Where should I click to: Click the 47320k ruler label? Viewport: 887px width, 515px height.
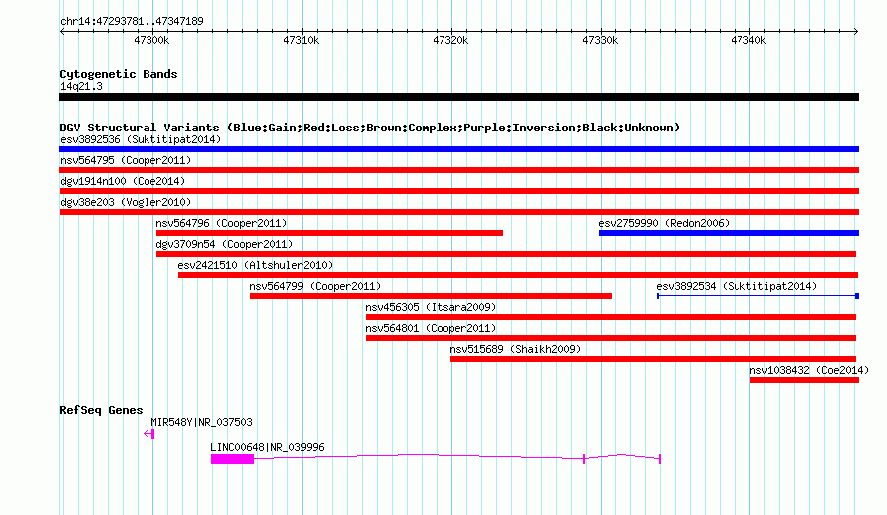(x=450, y=40)
